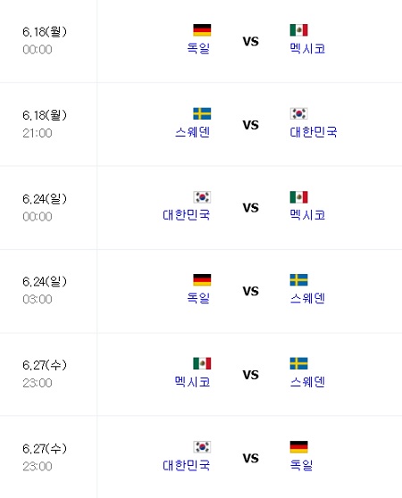The image size is (402, 498).
Task: Open 멕시코 link in 6.27 Mexico-Sweden match
Action: (x=193, y=381)
